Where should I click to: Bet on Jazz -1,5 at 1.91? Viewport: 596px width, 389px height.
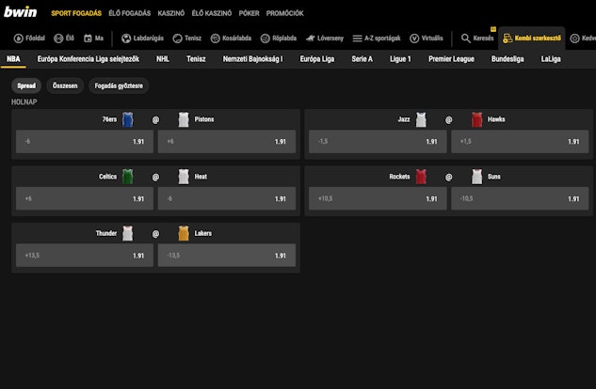tap(378, 142)
